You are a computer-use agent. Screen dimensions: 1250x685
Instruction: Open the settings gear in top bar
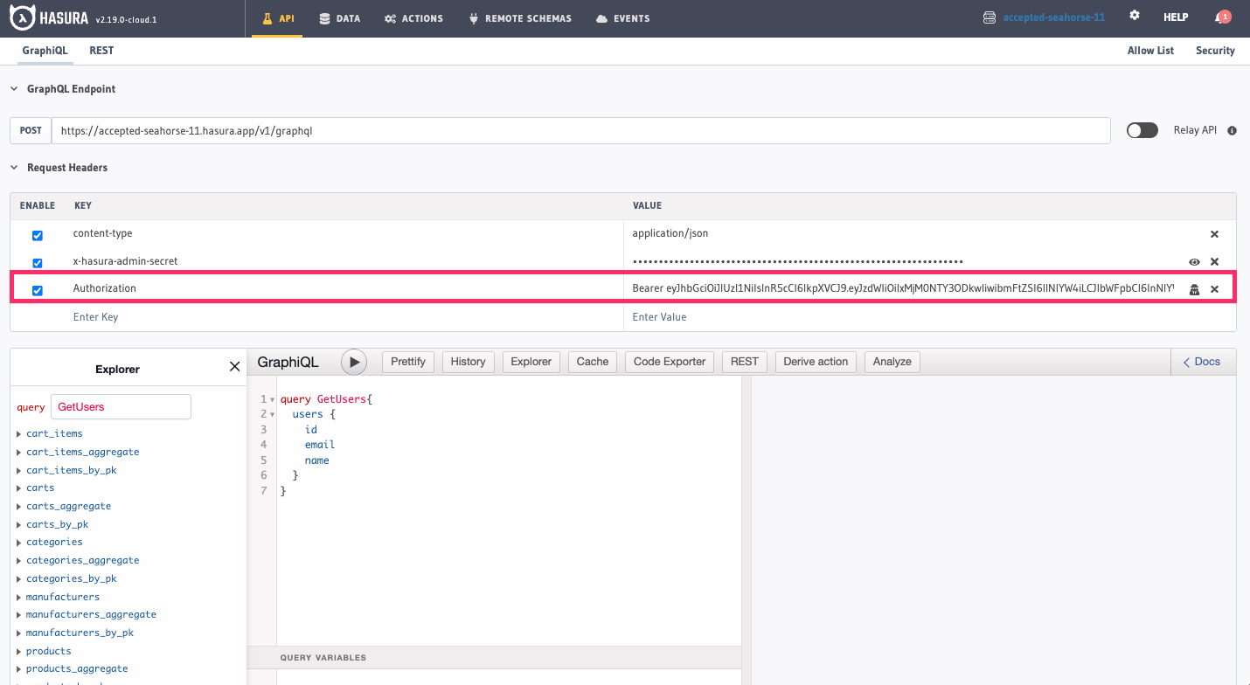point(1134,16)
